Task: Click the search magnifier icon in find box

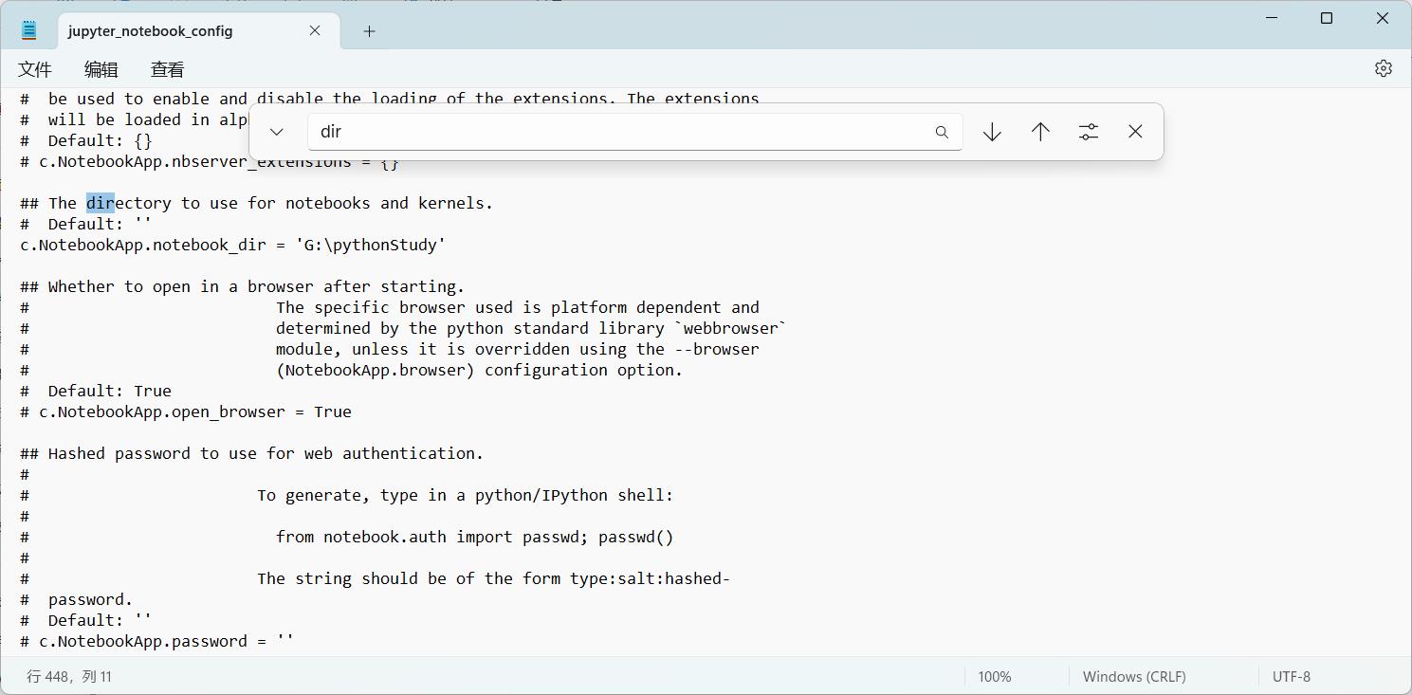Action: tap(942, 132)
